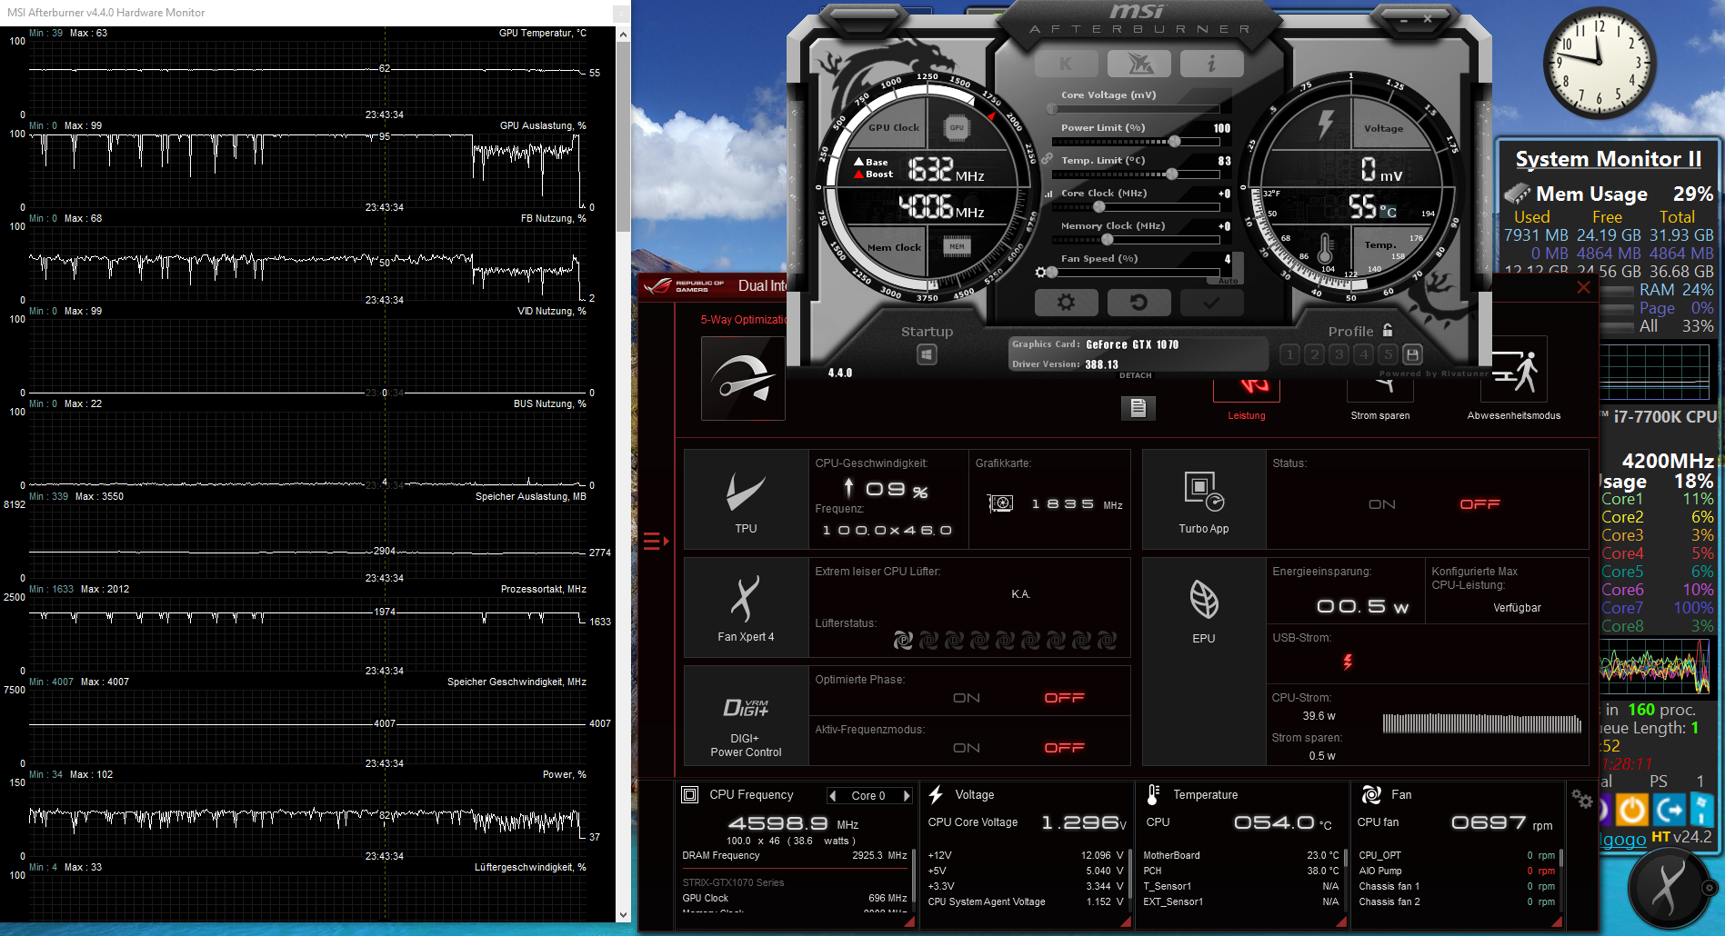Select previous core with left arrow beside Core 0

coord(833,796)
